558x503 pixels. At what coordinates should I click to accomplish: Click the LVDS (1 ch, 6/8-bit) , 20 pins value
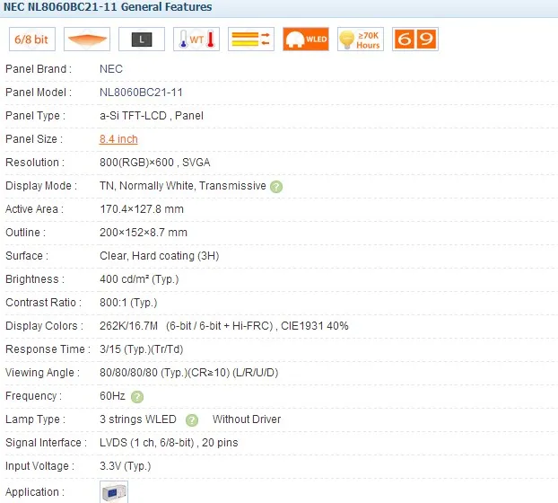click(x=169, y=443)
